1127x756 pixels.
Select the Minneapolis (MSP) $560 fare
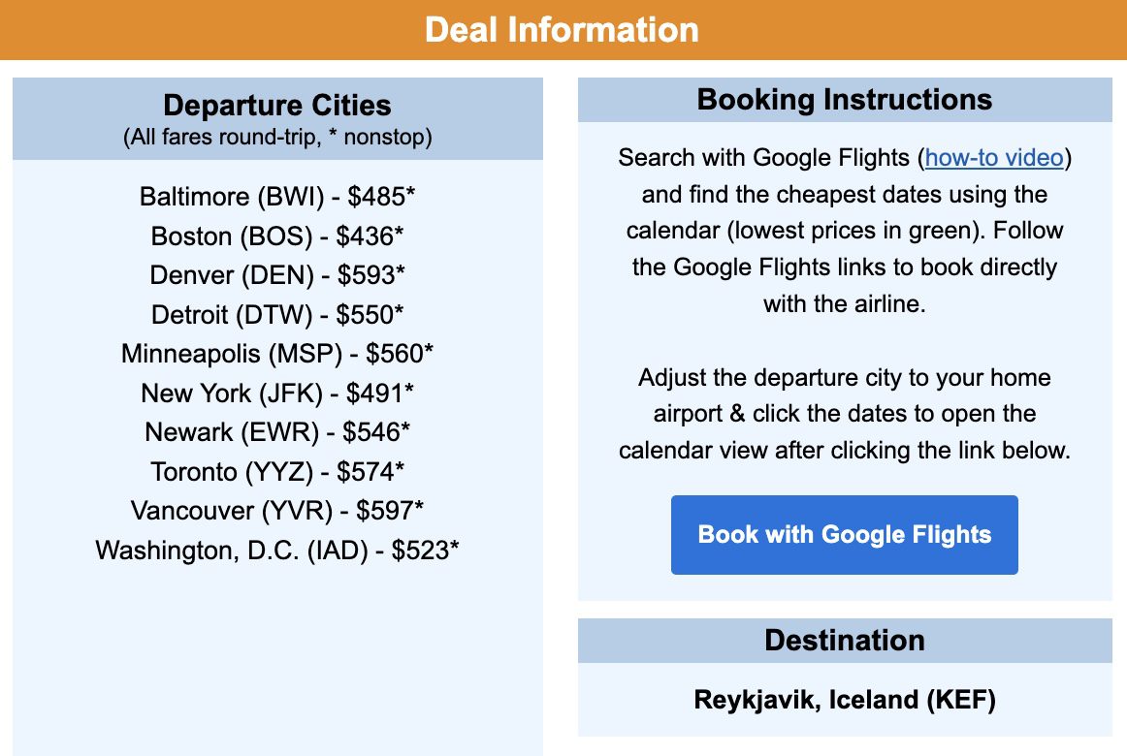tap(277, 354)
